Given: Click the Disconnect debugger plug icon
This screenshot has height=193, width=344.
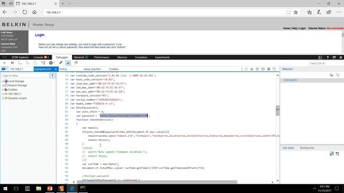Looking at the screenshot, I should [61, 63].
